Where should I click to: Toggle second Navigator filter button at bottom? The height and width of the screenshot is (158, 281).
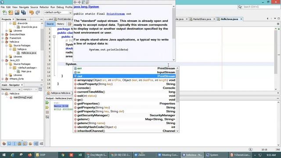click(x=9, y=144)
